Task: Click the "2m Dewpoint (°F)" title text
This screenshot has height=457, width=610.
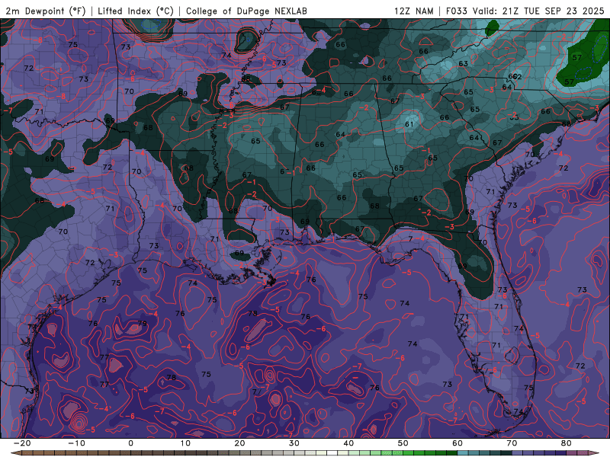Action: point(46,11)
